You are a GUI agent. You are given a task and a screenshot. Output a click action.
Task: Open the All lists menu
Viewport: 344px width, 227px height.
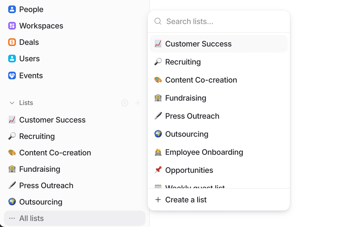point(31,218)
